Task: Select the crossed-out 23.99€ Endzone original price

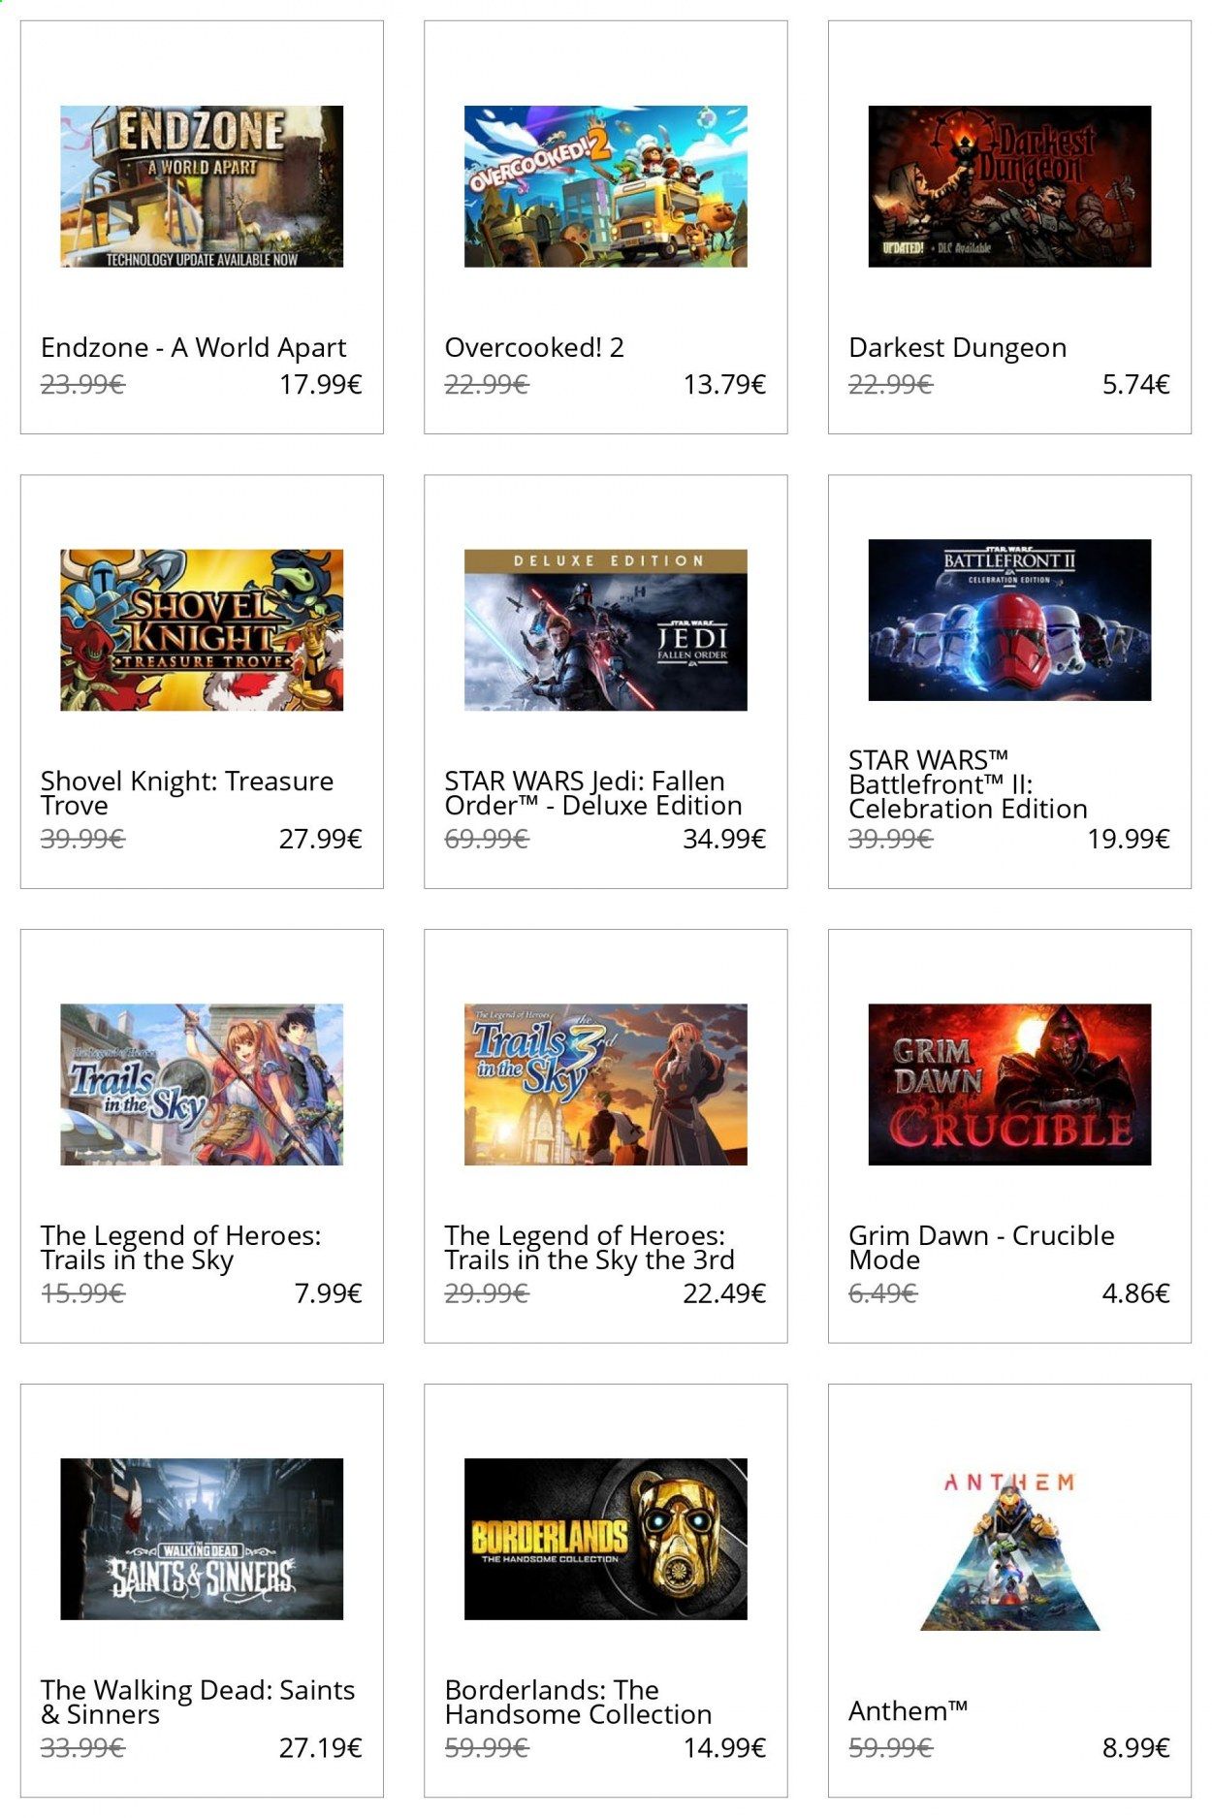Action: tap(82, 385)
